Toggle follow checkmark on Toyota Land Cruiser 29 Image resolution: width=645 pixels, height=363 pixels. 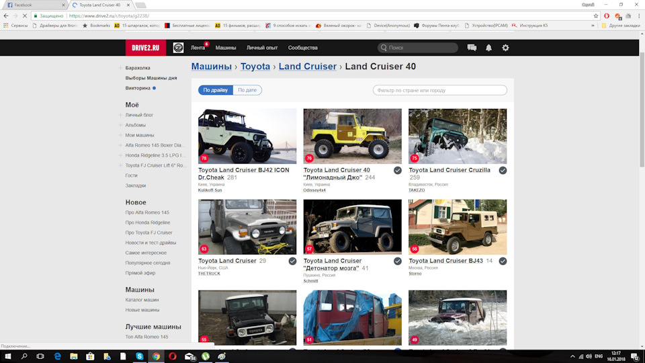292,261
